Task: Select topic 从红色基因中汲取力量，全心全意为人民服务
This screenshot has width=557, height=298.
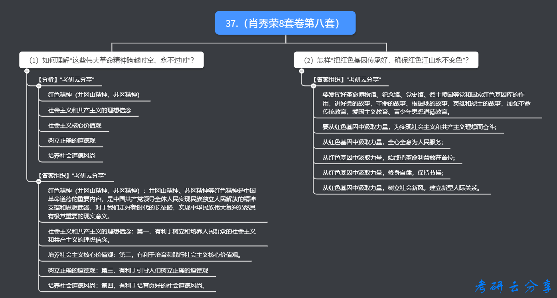Action: pos(383,143)
